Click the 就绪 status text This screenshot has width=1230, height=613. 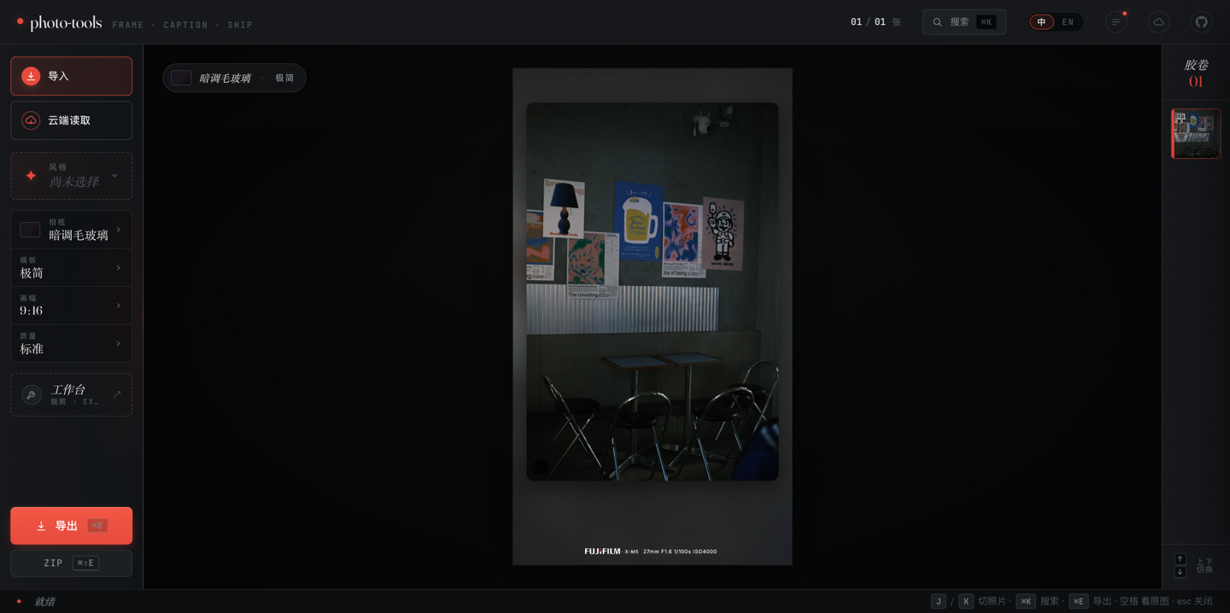pyautogui.click(x=44, y=602)
